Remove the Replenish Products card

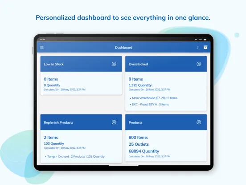coord(114,122)
